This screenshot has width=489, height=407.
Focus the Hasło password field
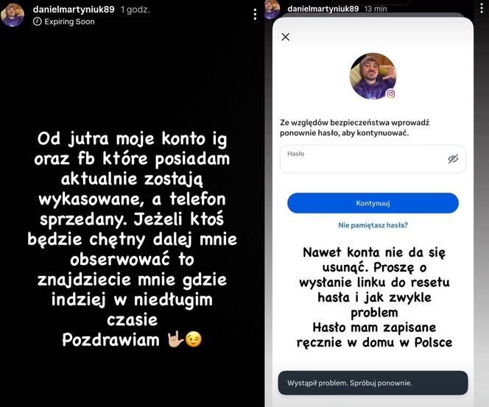[373, 159]
